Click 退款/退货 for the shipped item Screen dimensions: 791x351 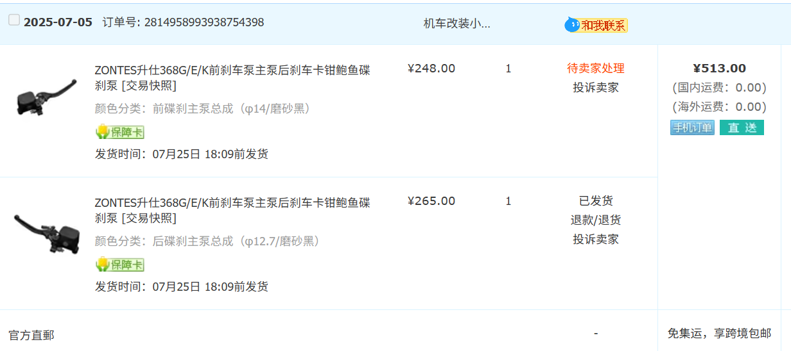pos(596,220)
